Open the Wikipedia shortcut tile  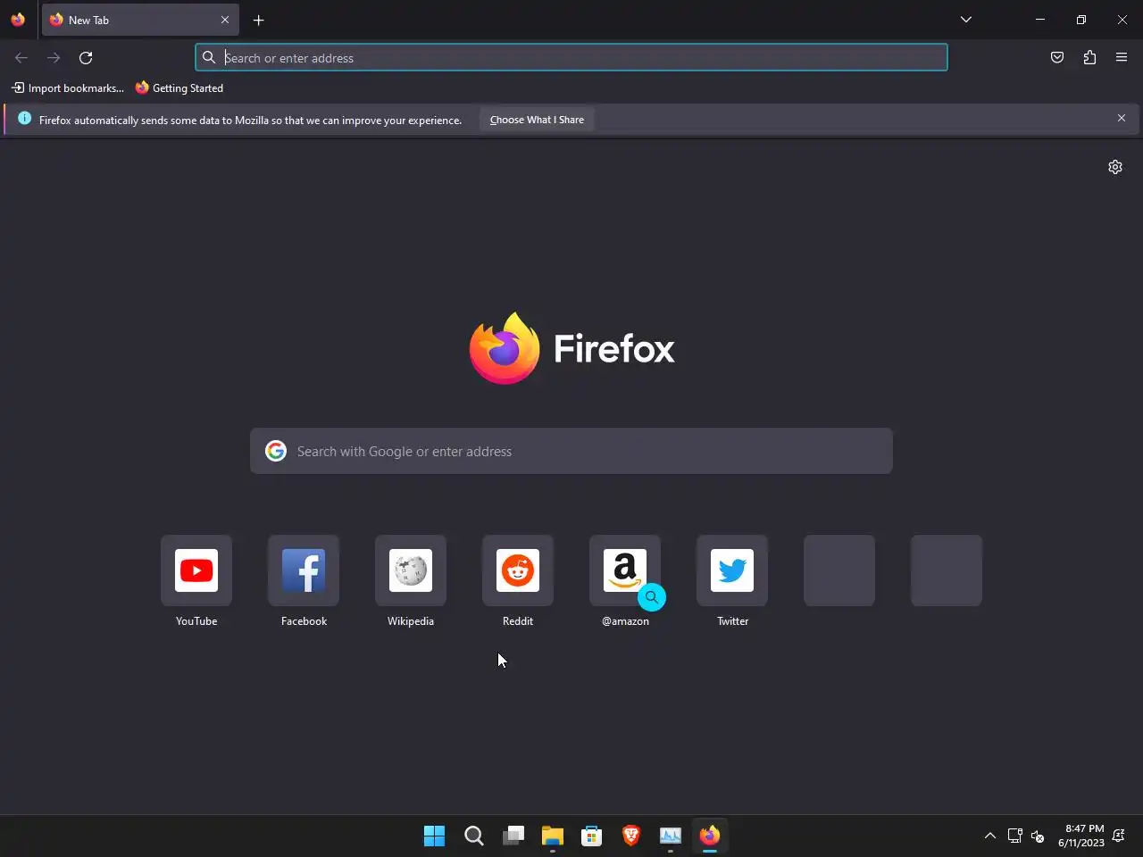pyautogui.click(x=411, y=570)
